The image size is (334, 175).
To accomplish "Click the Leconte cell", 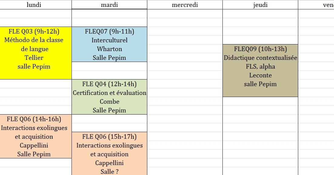I will [260, 75].
